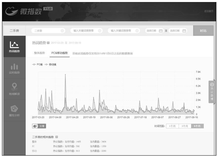Click the 微指数 logo
The image size is (218, 157).
[24, 11]
